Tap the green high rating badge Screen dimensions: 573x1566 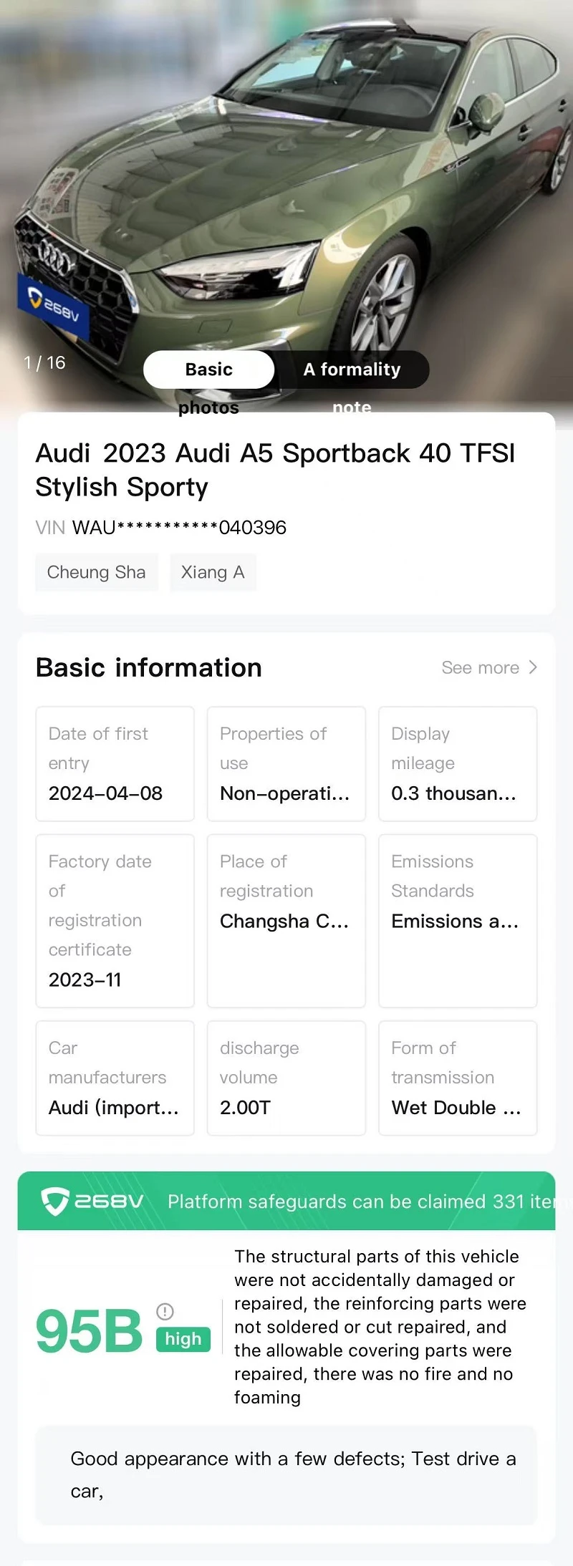[x=183, y=1339]
